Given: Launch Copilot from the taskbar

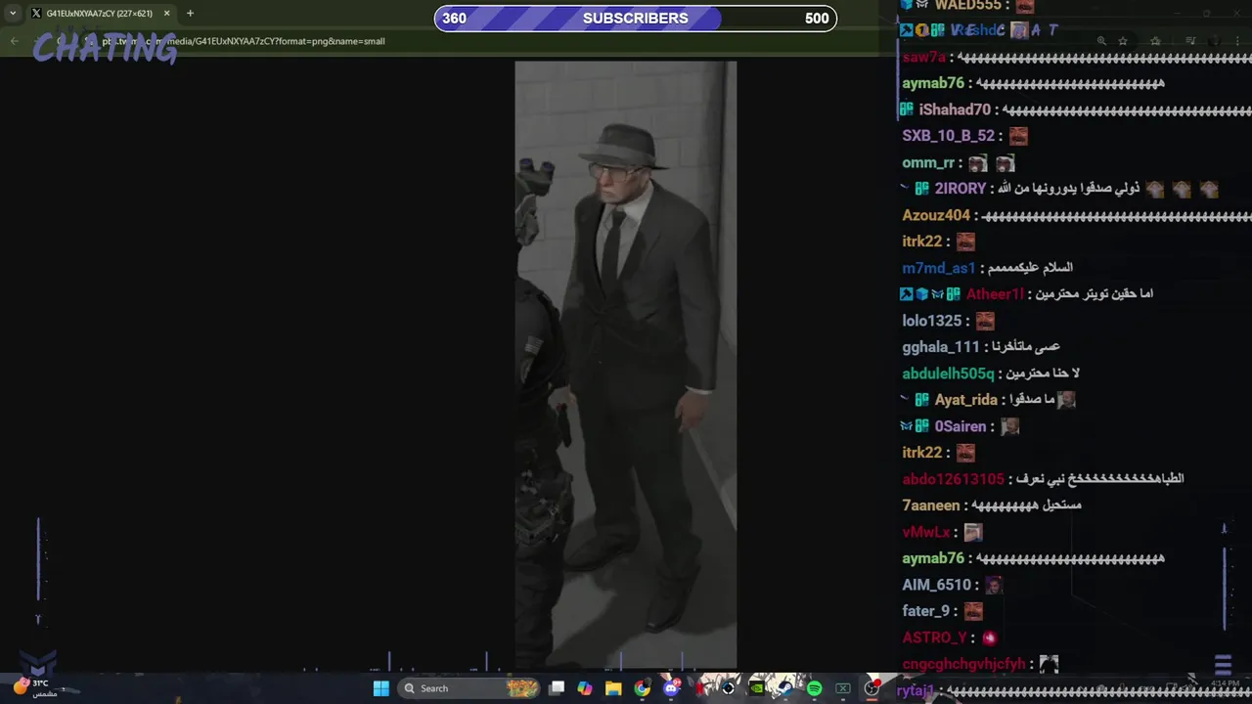Looking at the screenshot, I should (x=584, y=688).
